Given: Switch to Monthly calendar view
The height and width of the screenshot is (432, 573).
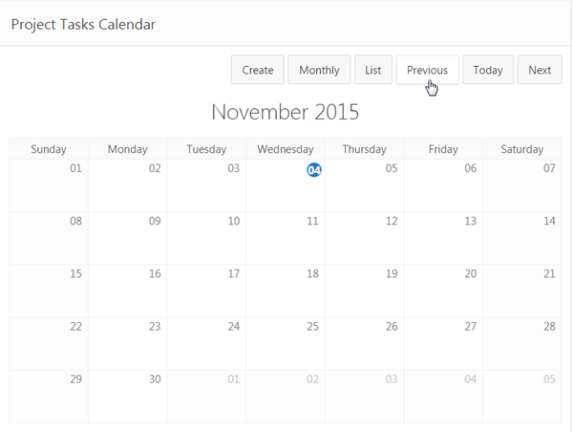Looking at the screenshot, I should tap(319, 70).
